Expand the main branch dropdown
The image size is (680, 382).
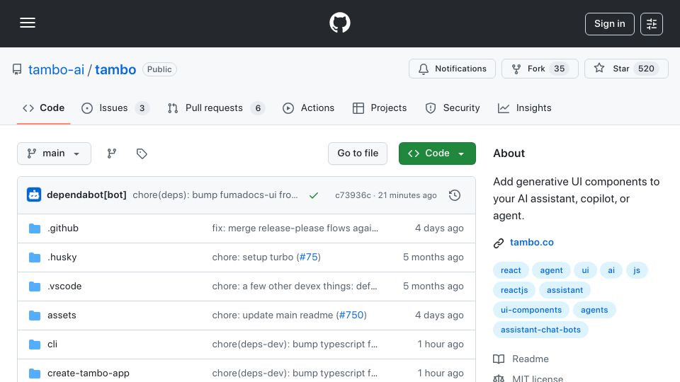[55, 154]
